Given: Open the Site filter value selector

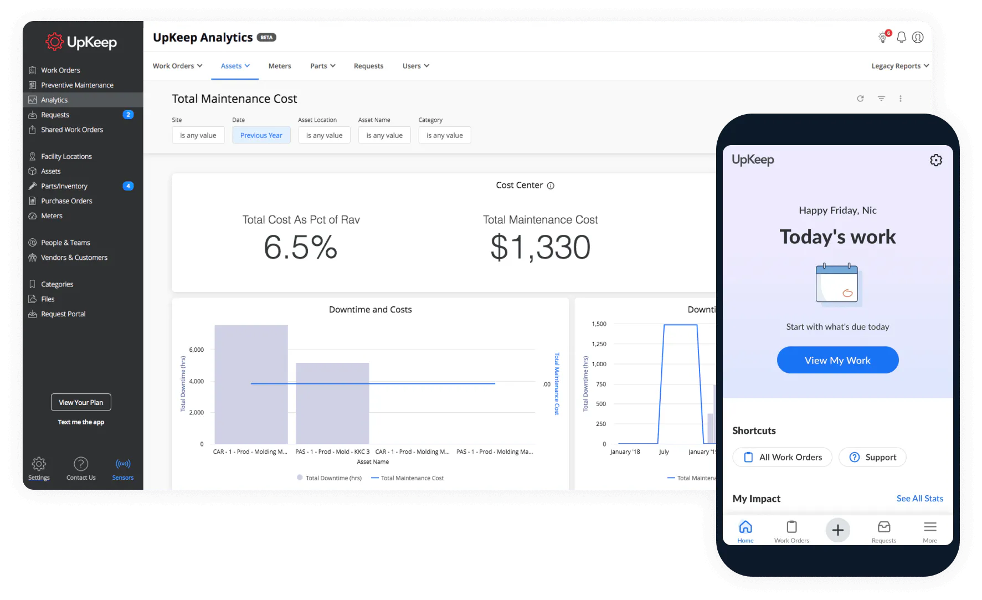Looking at the screenshot, I should point(198,135).
